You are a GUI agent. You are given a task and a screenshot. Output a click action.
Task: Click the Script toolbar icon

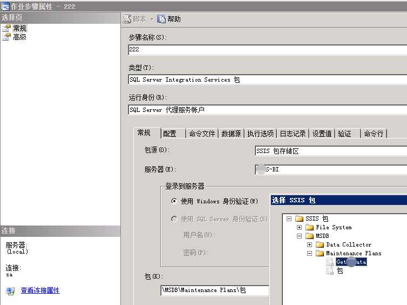pyautogui.click(x=127, y=19)
